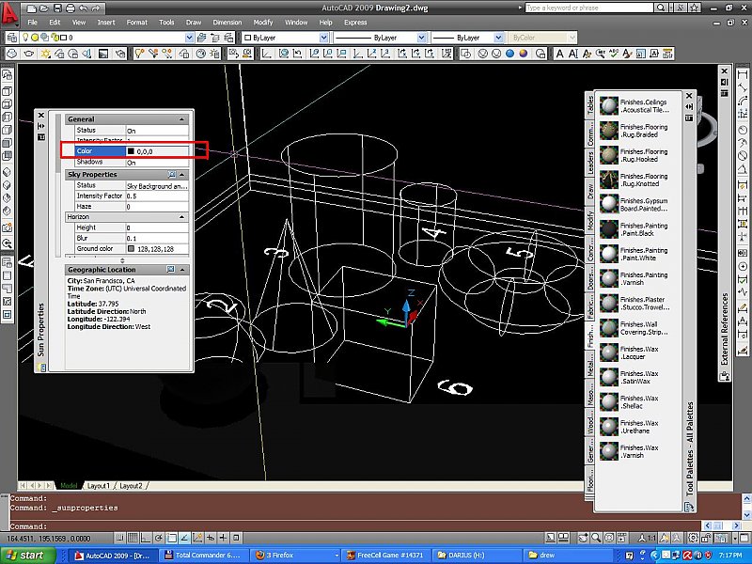Switch to the Layout1 tab
752x564 pixels.
pyautogui.click(x=100, y=485)
